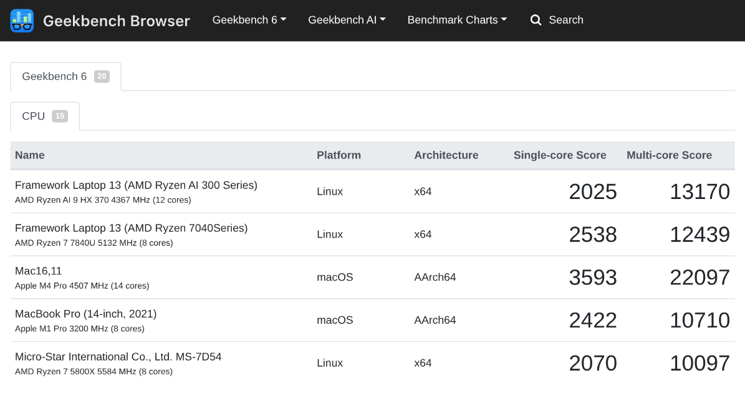Select the Geekbench 6 results tab
The image size is (745, 393).
pyautogui.click(x=65, y=77)
